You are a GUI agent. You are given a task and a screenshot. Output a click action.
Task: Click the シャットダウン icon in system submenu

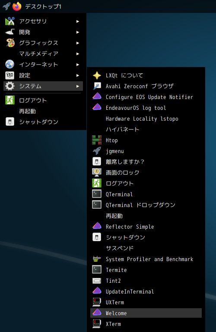pos(97,237)
